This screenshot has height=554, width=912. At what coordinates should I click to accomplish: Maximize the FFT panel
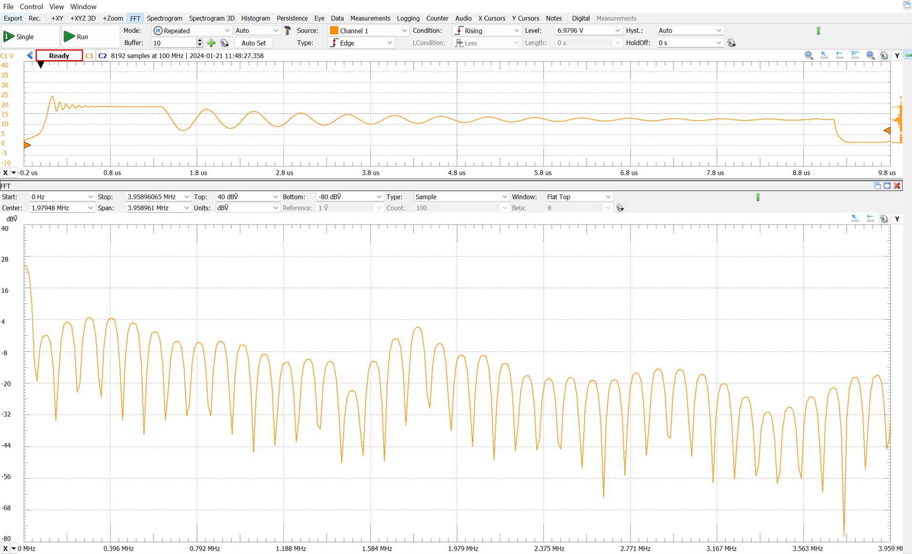[887, 186]
